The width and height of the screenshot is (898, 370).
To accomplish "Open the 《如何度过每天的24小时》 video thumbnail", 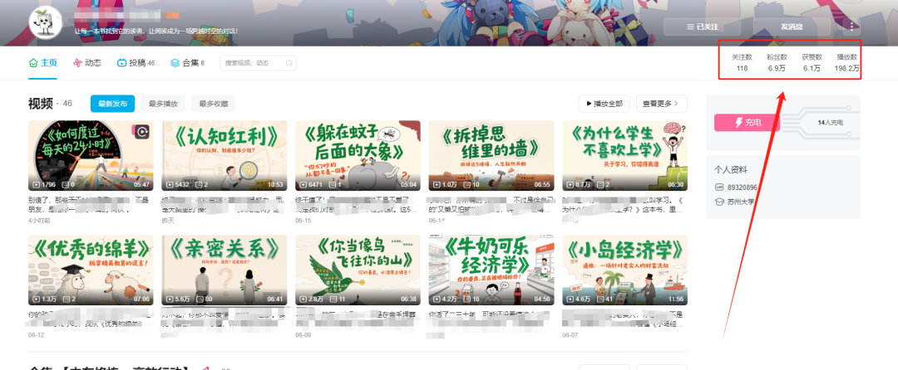I will coord(91,155).
